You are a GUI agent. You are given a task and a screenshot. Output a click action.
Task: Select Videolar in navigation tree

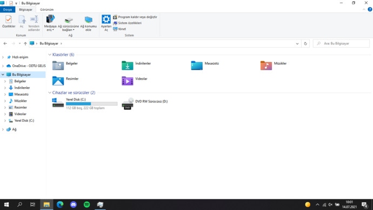pyautogui.click(x=20, y=114)
